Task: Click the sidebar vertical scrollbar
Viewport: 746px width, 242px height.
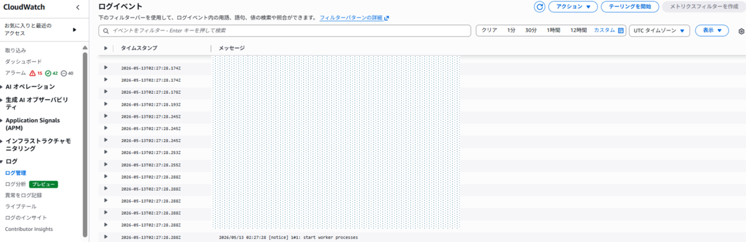Action: [x=85, y=144]
